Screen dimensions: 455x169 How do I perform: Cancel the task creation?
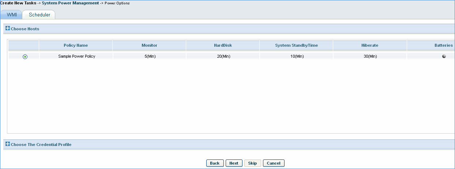[x=273, y=163]
